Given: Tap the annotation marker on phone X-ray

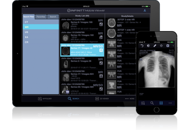Looking at the screenshot, I should pos(141,60).
